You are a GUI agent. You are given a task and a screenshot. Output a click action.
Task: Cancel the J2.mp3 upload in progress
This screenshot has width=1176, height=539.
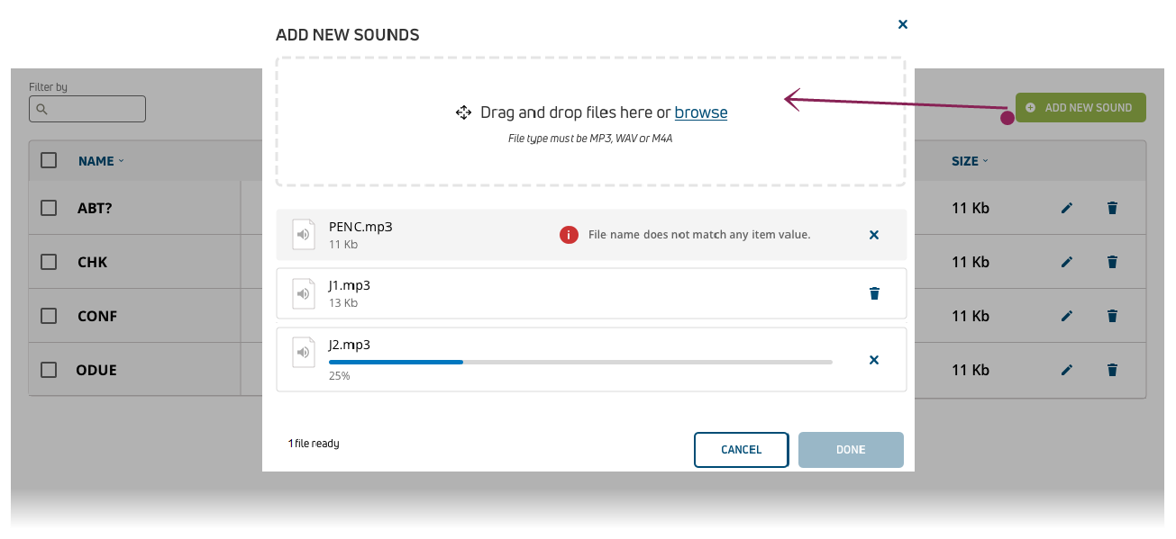pos(873,360)
